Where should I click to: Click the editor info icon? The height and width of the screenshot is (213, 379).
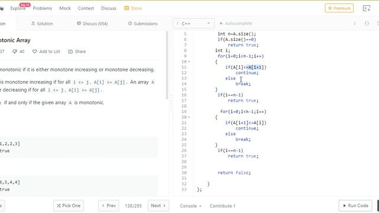[x=355, y=24]
